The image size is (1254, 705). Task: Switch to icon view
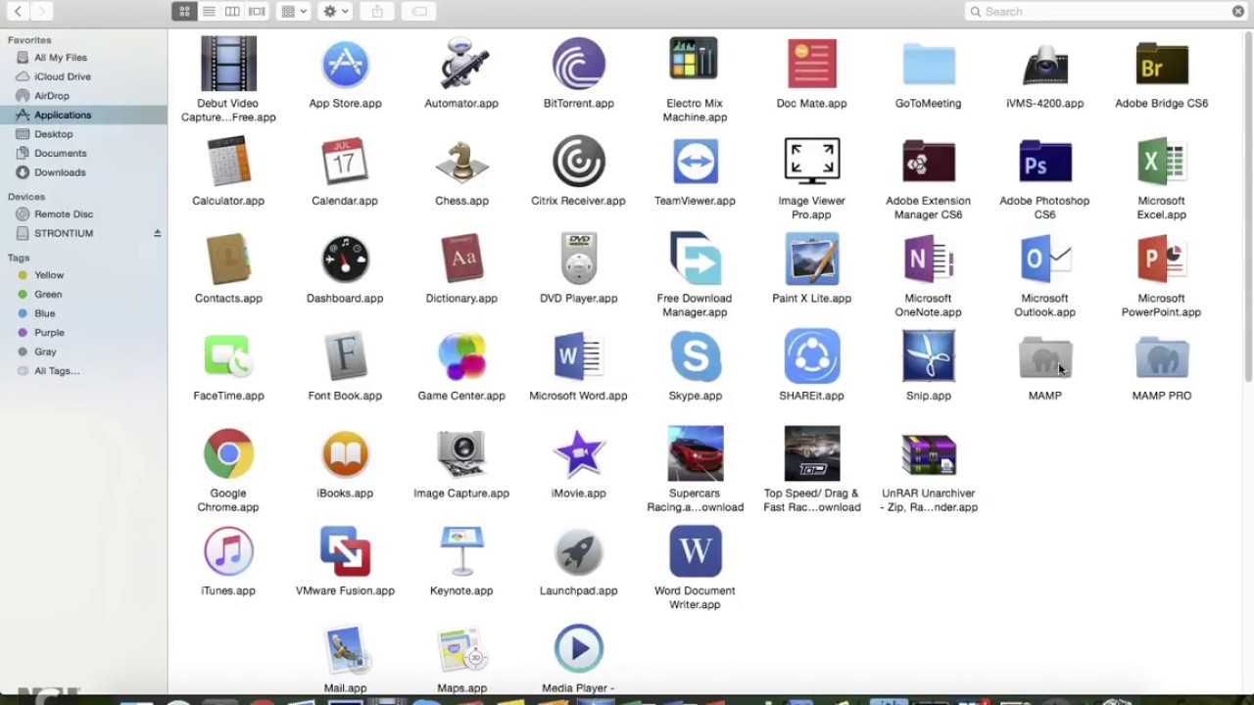point(184,12)
